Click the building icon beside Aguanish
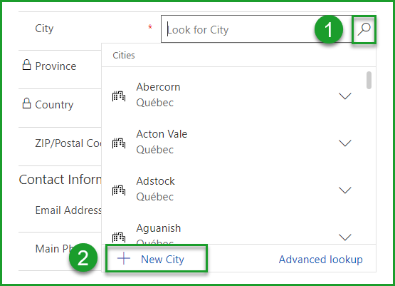Screen dimensions: 395x286 (119, 238)
